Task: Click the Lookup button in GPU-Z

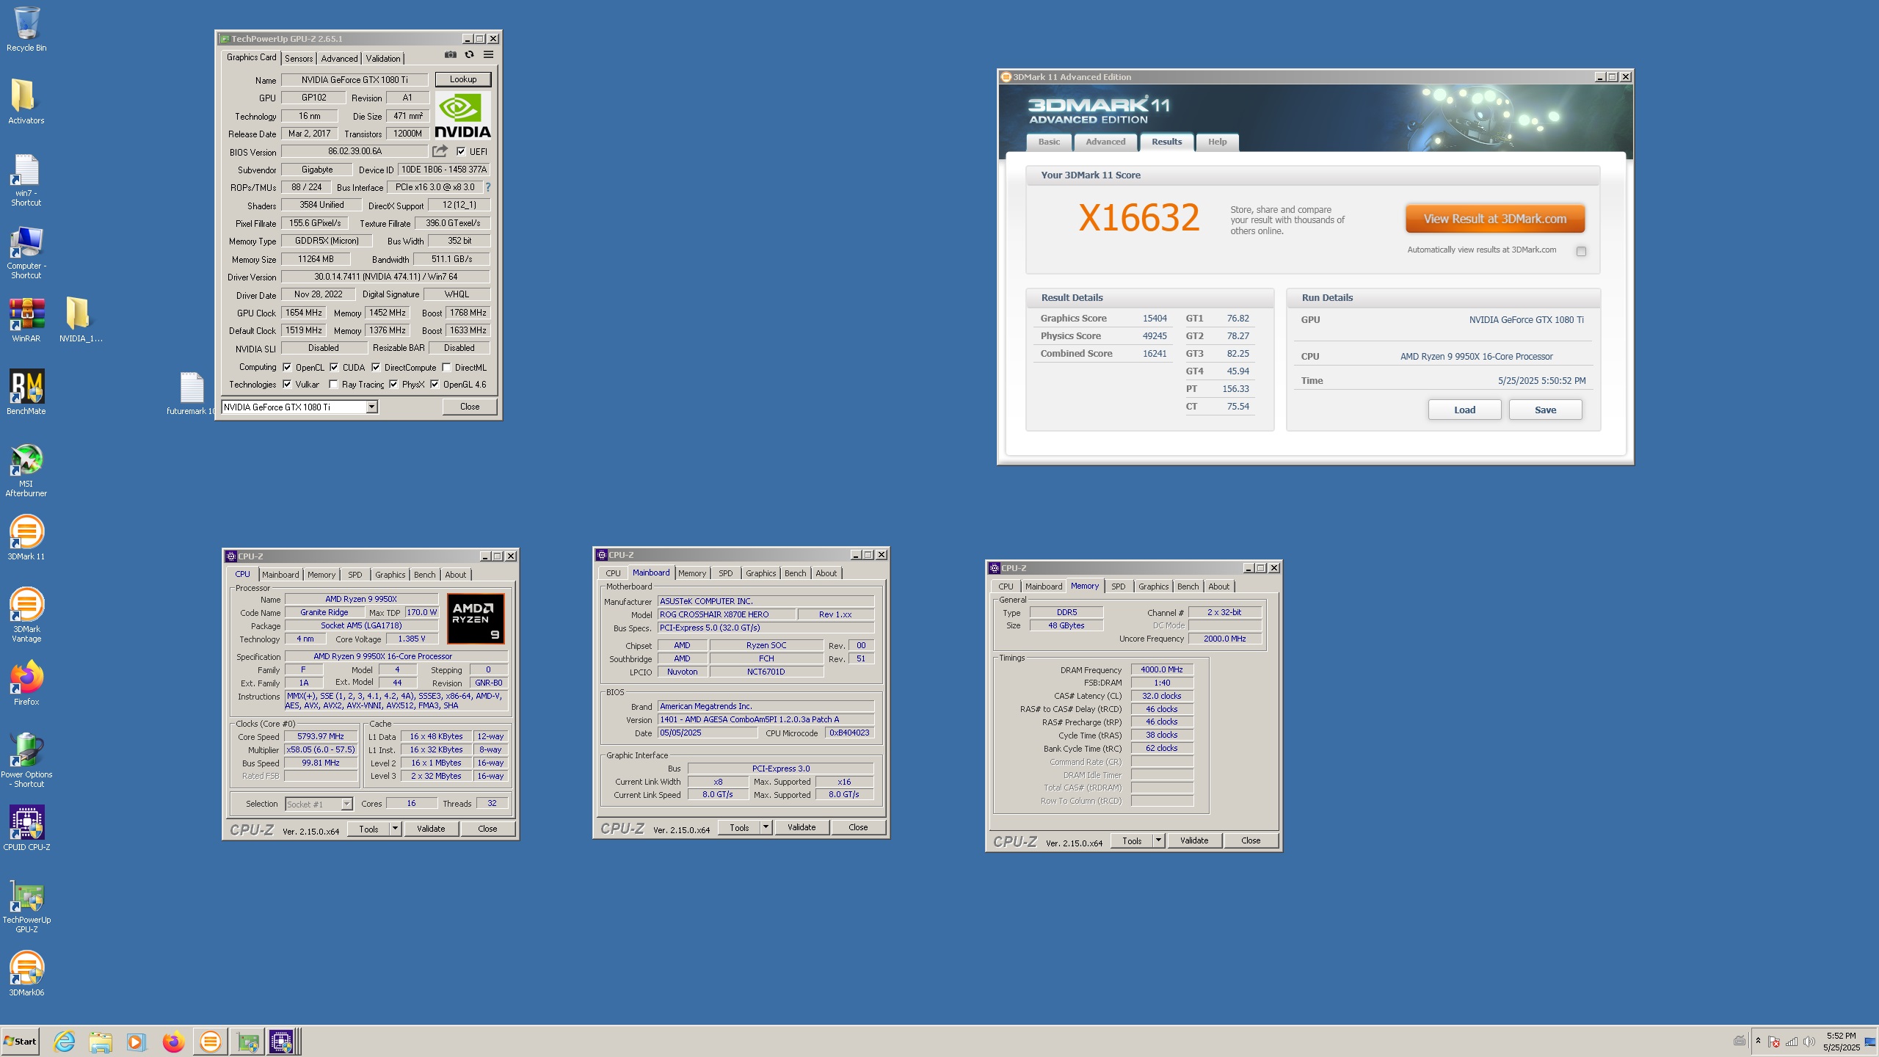Action: click(x=463, y=79)
